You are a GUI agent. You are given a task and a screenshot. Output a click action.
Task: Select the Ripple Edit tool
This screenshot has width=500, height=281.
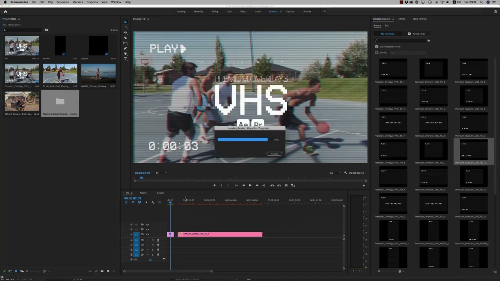(125, 32)
